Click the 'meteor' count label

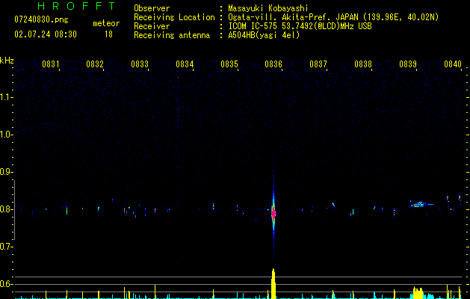pyautogui.click(x=106, y=23)
